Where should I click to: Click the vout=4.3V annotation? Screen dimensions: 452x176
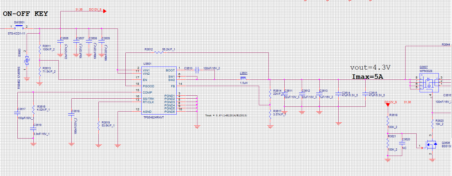(370, 68)
